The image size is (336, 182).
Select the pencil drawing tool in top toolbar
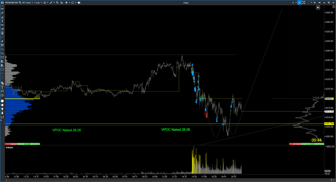[x=51, y=3]
